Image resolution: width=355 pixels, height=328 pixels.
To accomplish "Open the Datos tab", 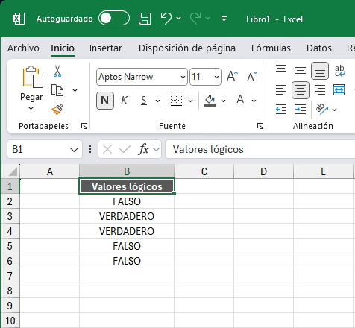I will tap(319, 48).
